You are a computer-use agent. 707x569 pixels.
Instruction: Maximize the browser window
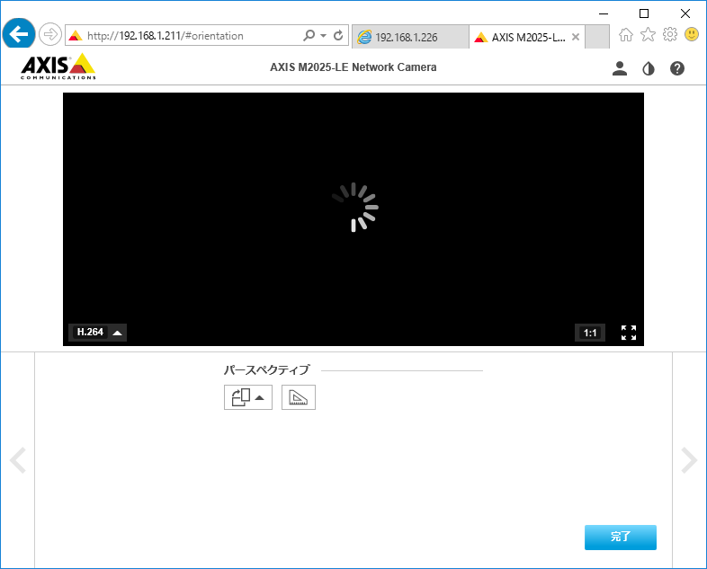(x=644, y=13)
